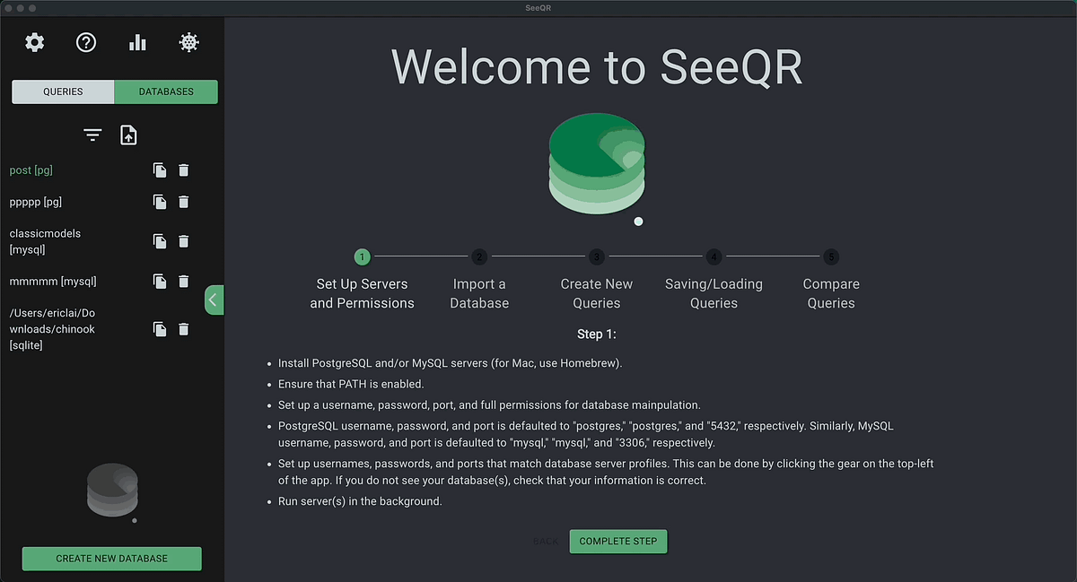The width and height of the screenshot is (1077, 582).
Task: Click the 'Import a Database' step label
Action: tap(479, 293)
